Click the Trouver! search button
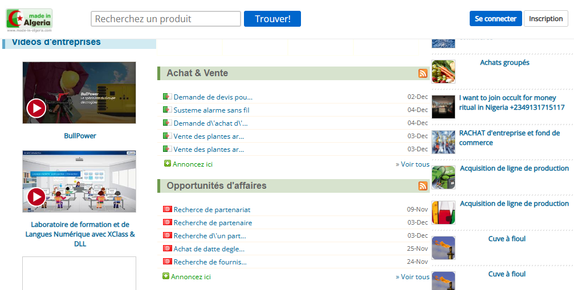The image size is (574, 290). click(272, 19)
